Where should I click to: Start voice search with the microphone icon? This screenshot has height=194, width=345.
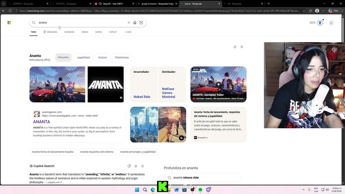tap(135, 23)
